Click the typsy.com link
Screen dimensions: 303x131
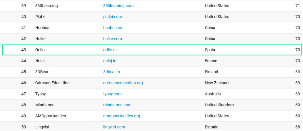[x=112, y=94]
